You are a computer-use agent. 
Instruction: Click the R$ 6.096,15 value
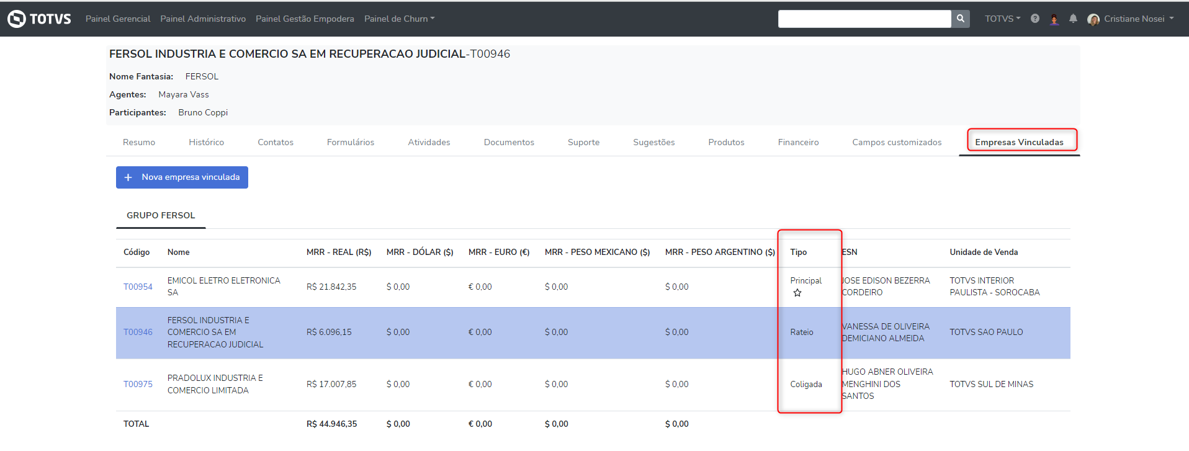[329, 332]
